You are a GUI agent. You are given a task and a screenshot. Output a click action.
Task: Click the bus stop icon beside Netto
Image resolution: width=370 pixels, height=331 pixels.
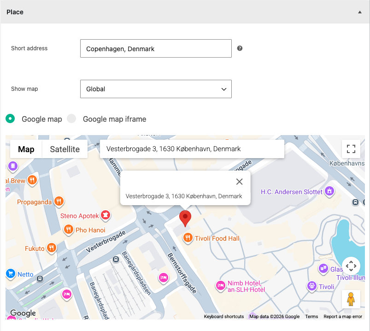[40, 279]
